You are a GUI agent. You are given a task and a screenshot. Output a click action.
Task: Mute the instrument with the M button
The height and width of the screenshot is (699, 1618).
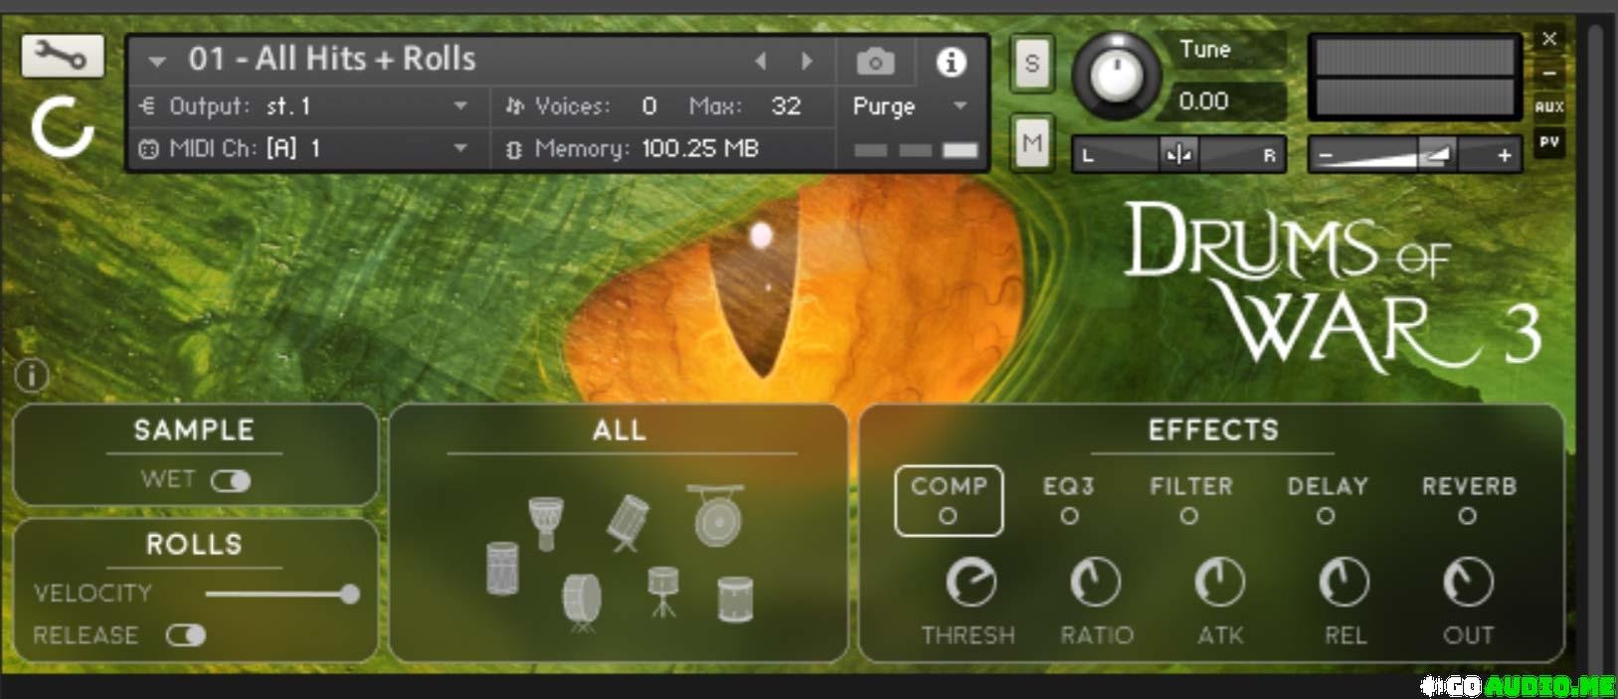coord(1032,143)
